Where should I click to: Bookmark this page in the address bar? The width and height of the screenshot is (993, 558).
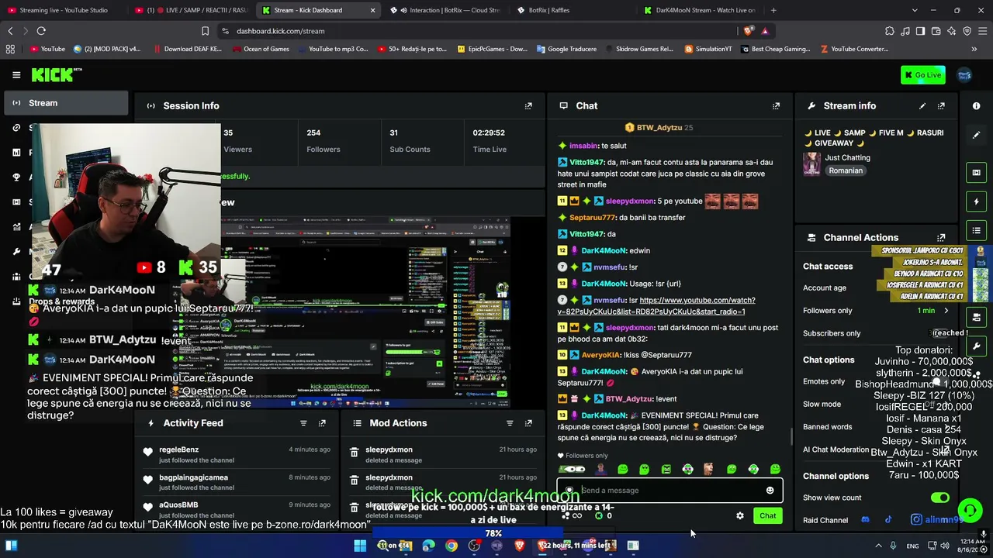click(x=205, y=31)
